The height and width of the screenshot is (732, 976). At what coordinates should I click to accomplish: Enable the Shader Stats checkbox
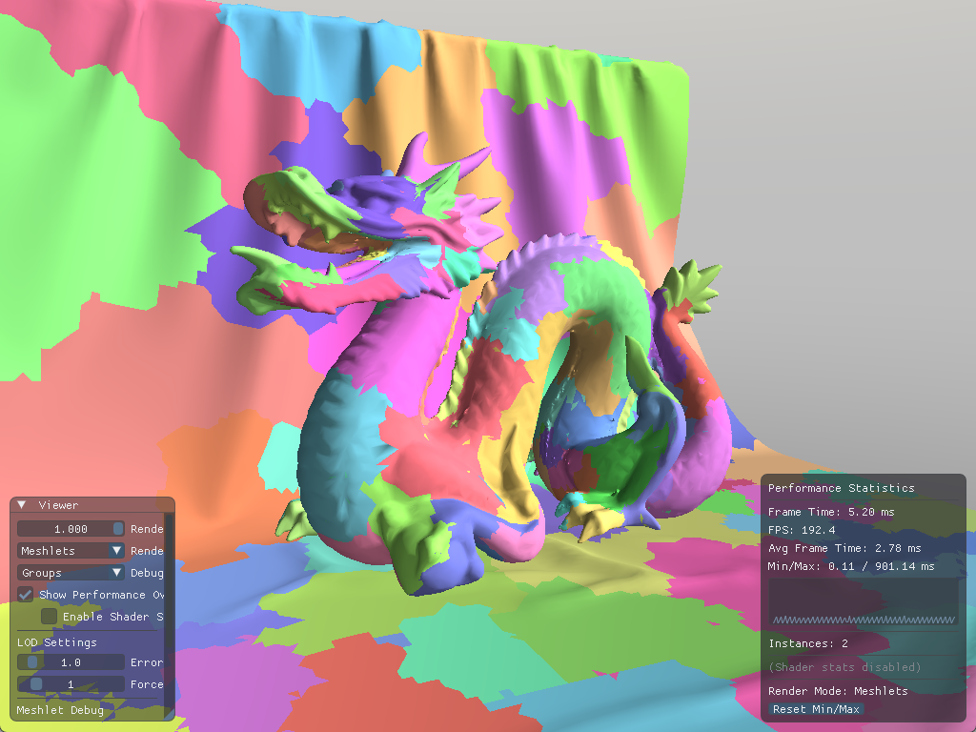(49, 617)
